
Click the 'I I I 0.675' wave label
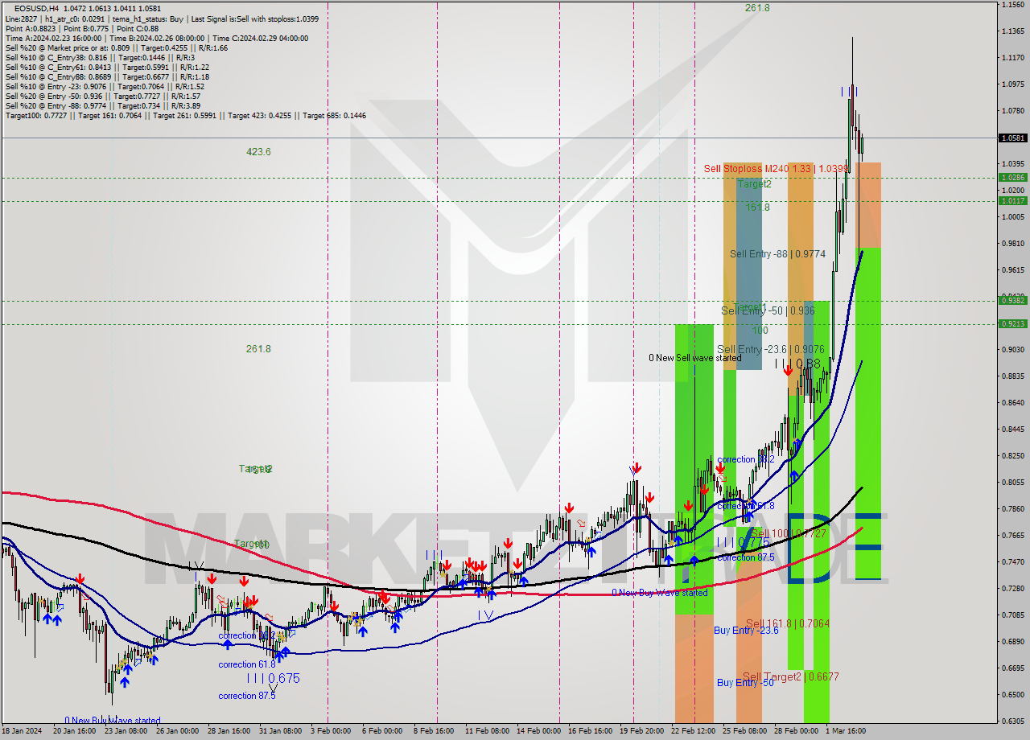tap(273, 678)
